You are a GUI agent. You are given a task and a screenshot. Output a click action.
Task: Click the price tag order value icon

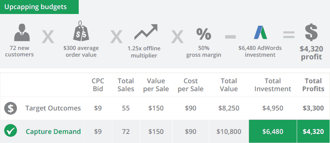[81, 31]
